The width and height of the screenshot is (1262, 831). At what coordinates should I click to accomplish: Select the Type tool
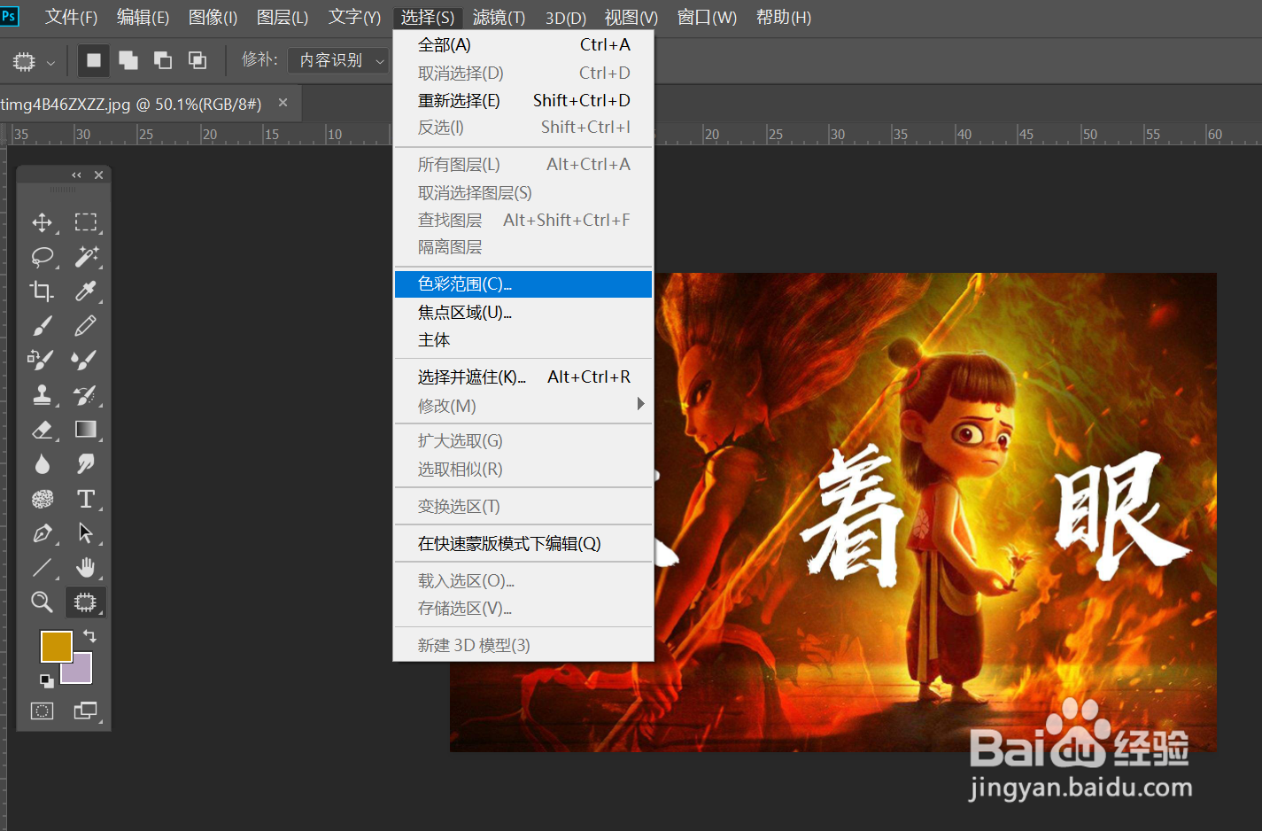pyautogui.click(x=86, y=499)
